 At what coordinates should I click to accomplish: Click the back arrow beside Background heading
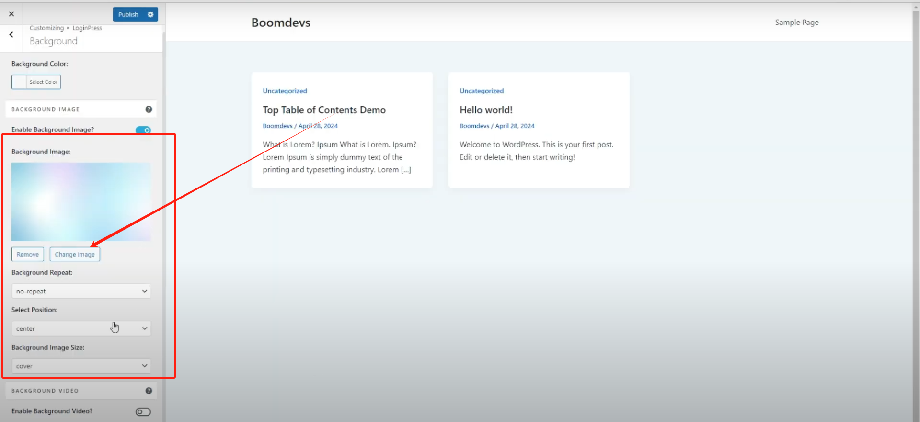click(11, 35)
